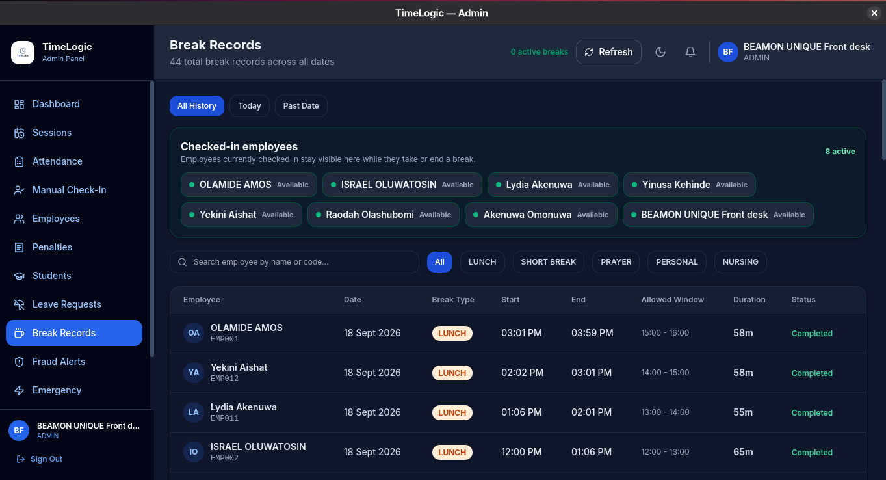Navigate to Employees section
The width and height of the screenshot is (886, 480).
click(74, 219)
